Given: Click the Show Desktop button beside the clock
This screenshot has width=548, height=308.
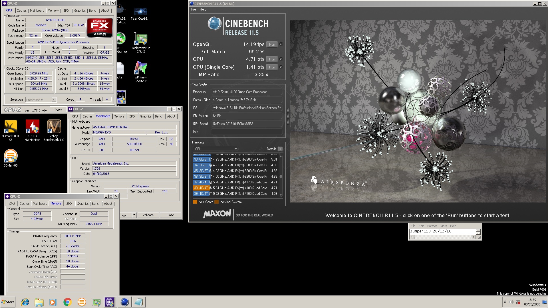Looking at the screenshot, I should click(545, 302).
